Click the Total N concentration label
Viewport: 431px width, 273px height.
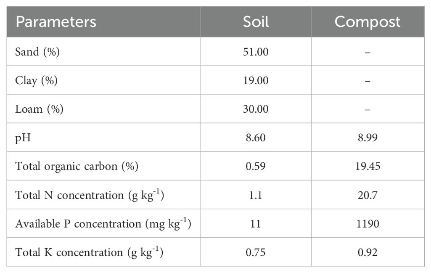(89, 195)
